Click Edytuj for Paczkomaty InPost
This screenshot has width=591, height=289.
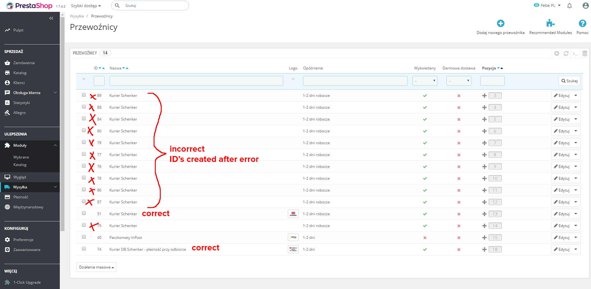pyautogui.click(x=561, y=238)
